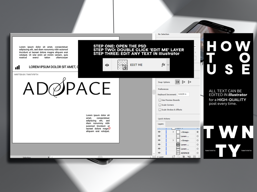Screen dimensions: 257x192
Task: Click the bar chart icon beside headline
Action: tap(17, 67)
